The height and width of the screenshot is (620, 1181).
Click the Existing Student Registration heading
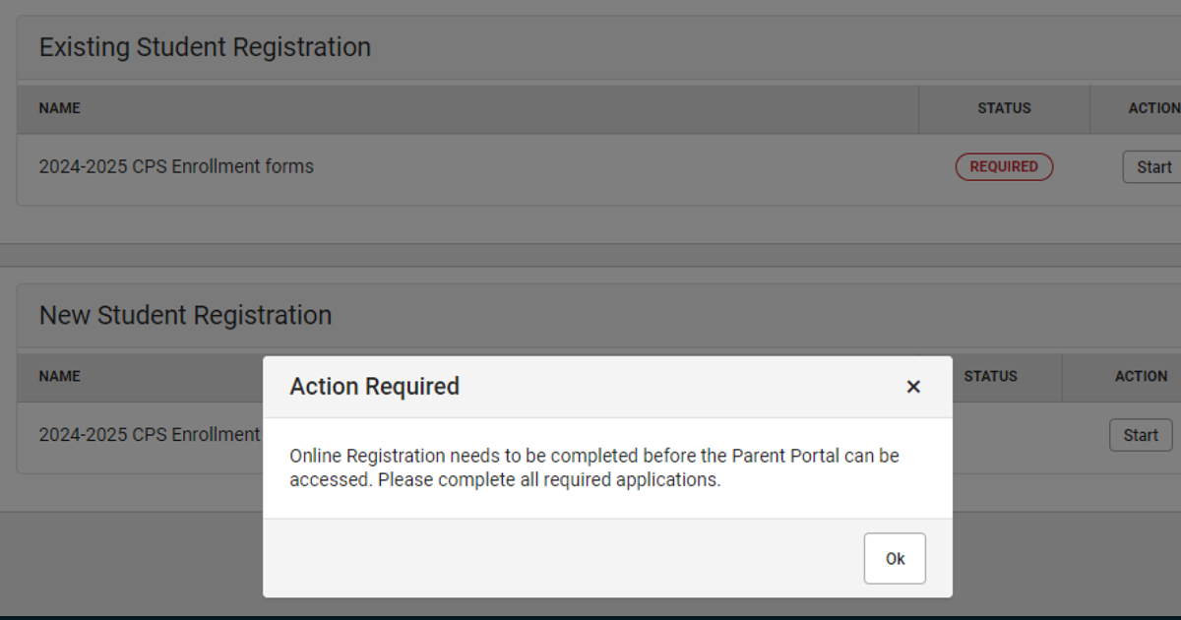pos(205,46)
